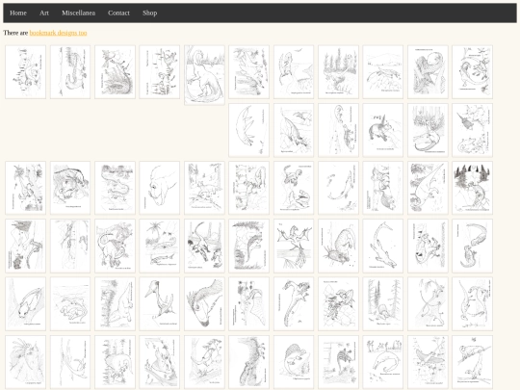Open the crested pterosaur head thumbnail
Viewport: 520px width, 390px height.
pos(160,303)
